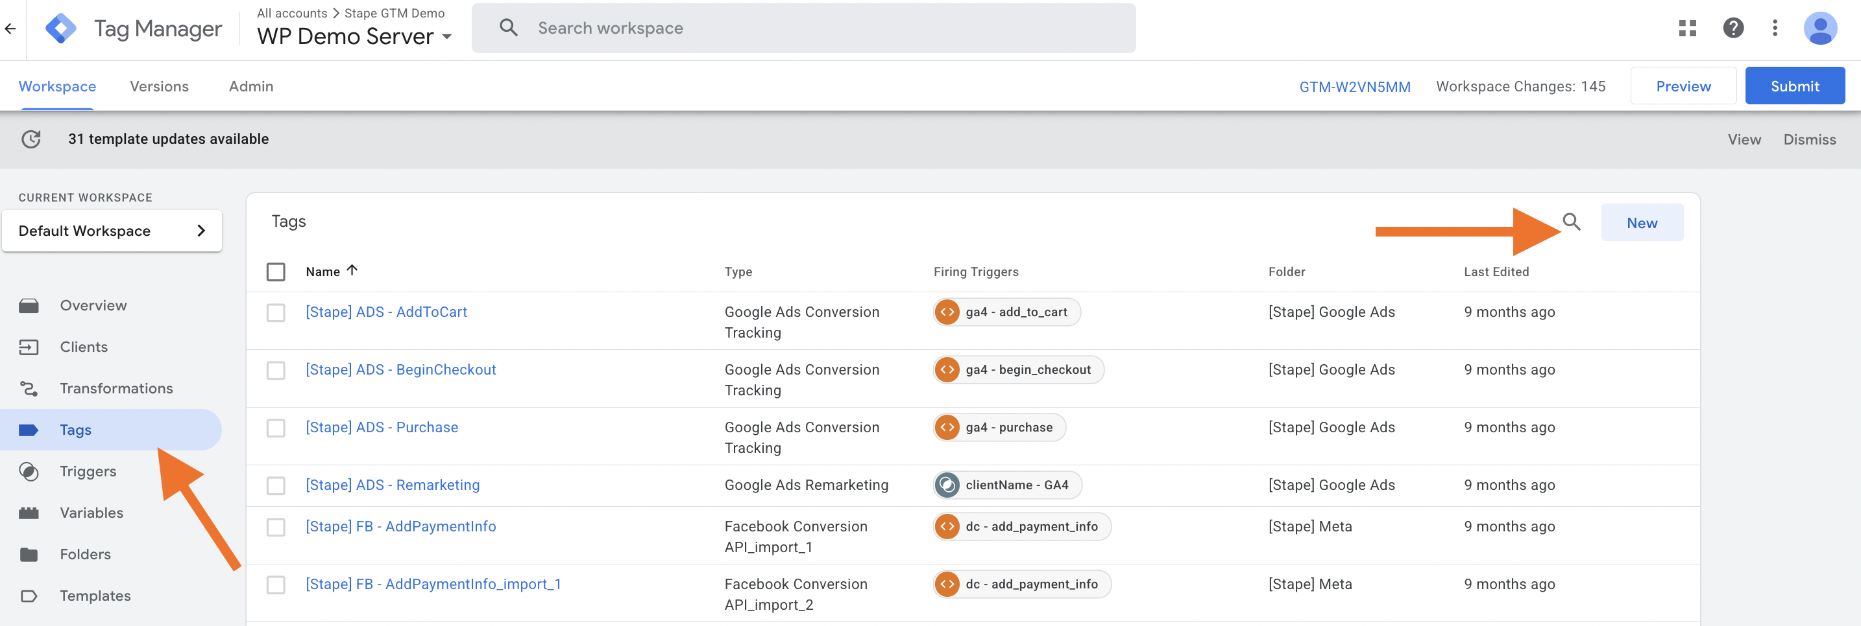Click the Tag Manager logo icon
Viewport: 1861px width, 626px height.
point(61,29)
